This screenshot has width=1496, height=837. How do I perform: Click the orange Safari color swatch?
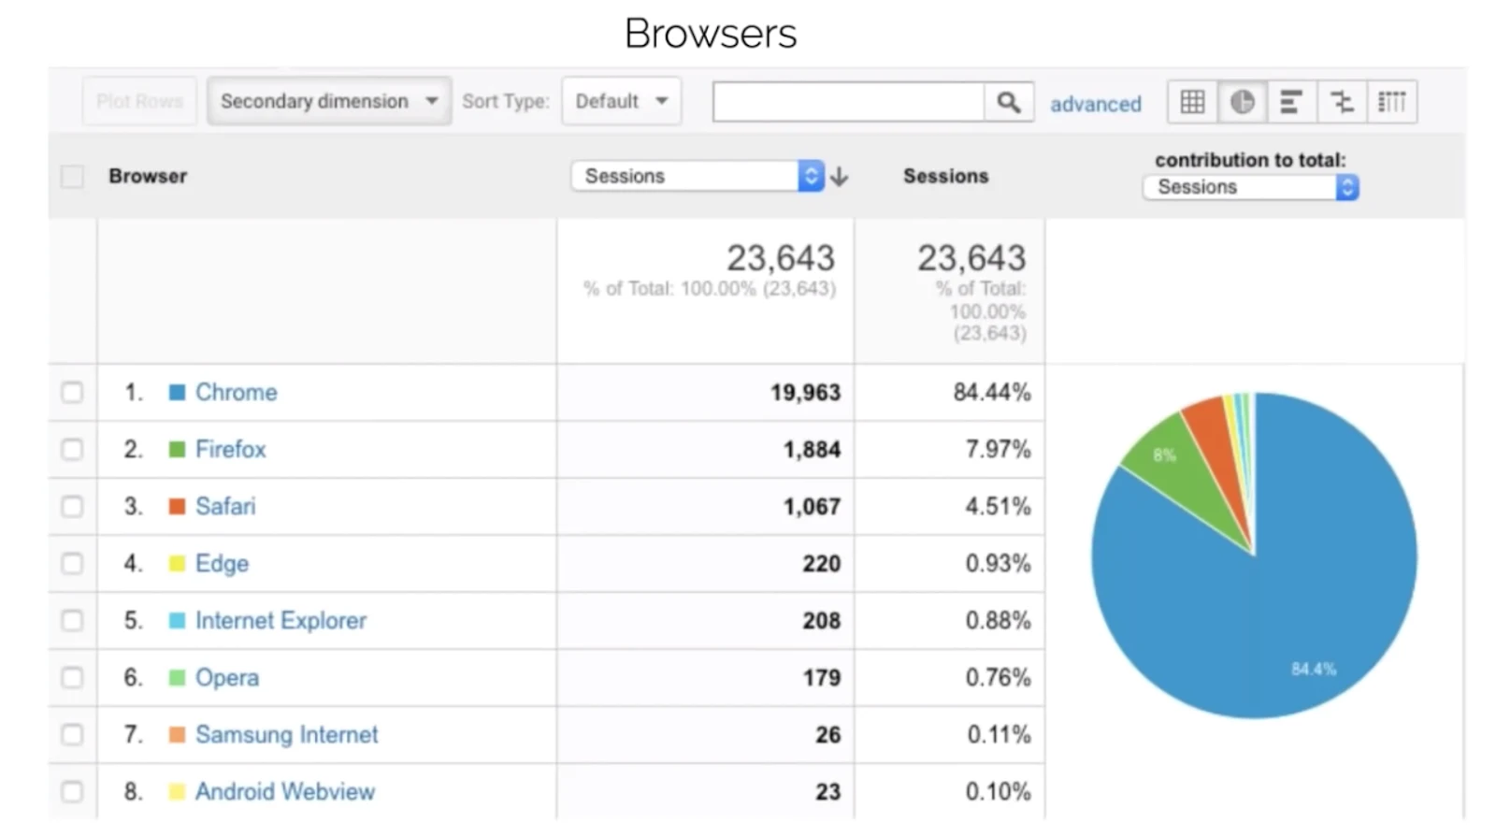coord(177,506)
